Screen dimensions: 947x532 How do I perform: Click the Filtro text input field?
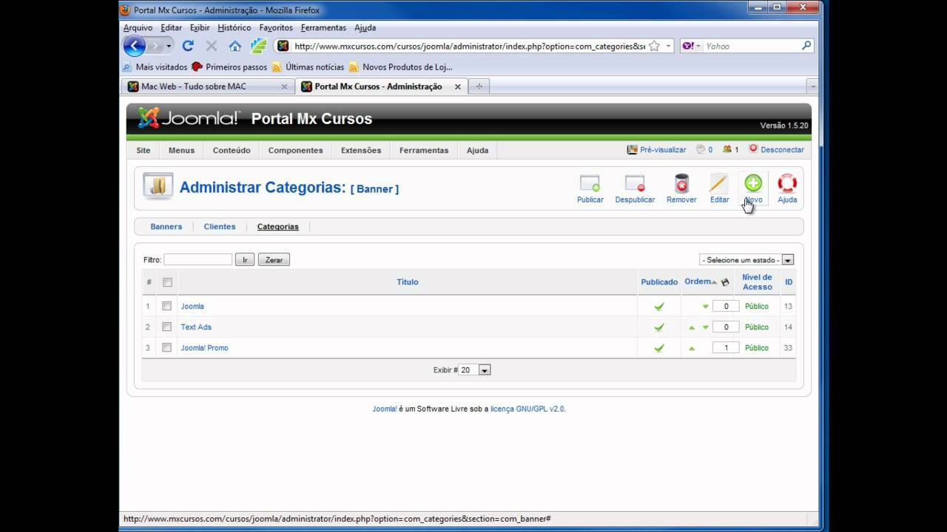click(198, 260)
